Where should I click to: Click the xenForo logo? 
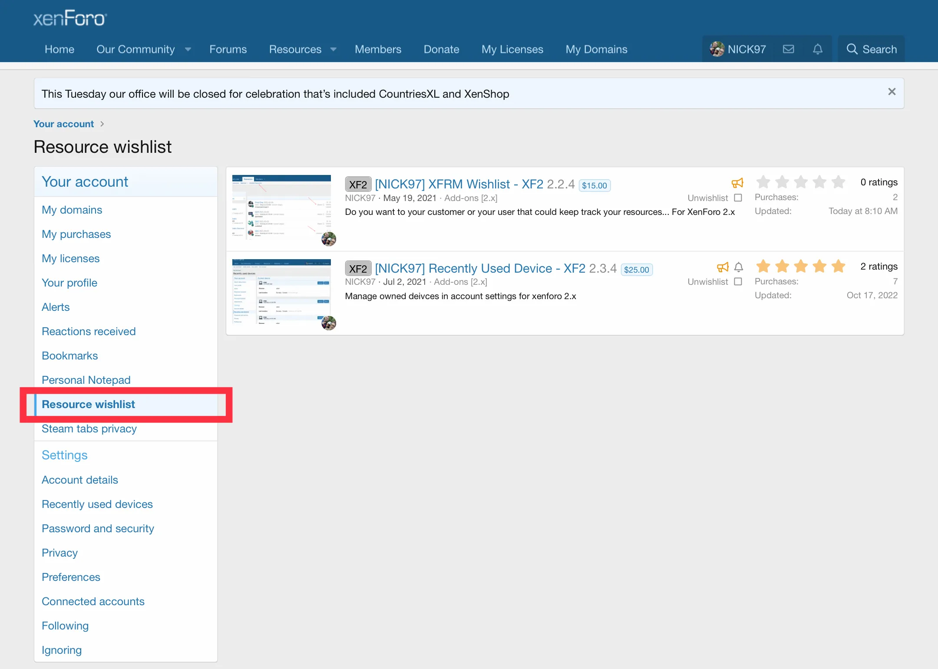(x=70, y=18)
